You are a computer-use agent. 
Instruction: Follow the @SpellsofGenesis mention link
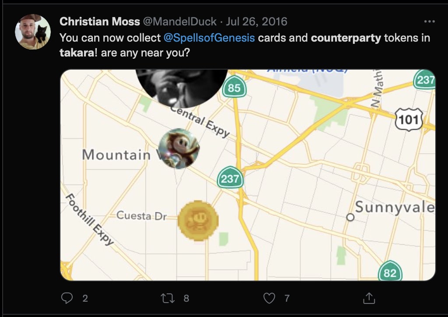click(209, 38)
